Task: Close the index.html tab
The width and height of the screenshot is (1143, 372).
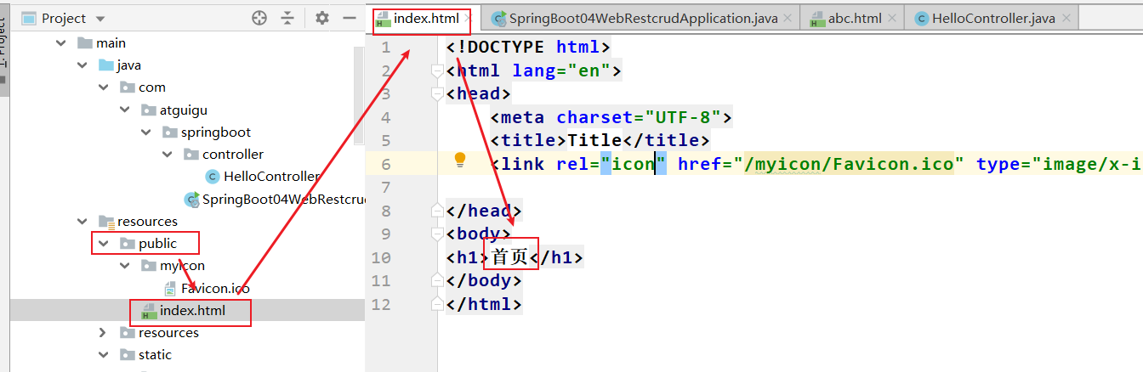Action: pyautogui.click(x=470, y=18)
